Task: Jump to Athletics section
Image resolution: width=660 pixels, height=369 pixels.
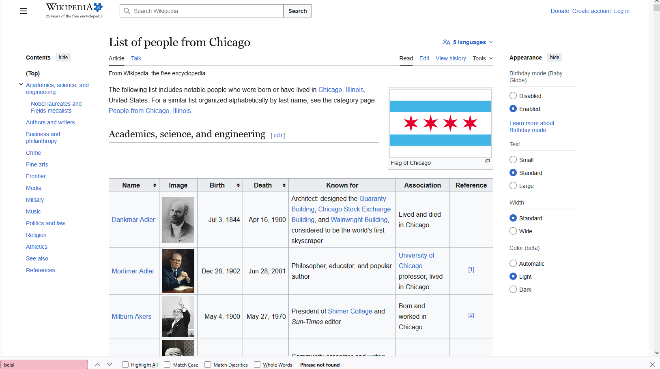Action: pos(37,247)
